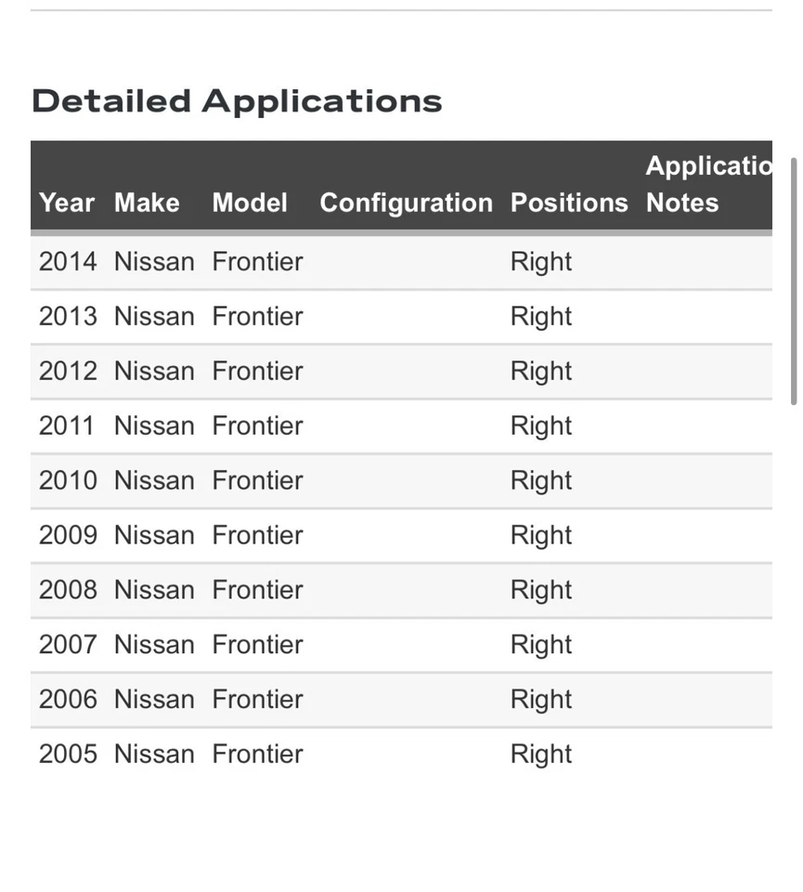Click the Year column header
803x892 pixels.
tap(67, 203)
